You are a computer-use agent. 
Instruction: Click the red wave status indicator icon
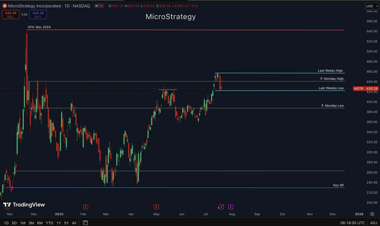pos(101,6)
